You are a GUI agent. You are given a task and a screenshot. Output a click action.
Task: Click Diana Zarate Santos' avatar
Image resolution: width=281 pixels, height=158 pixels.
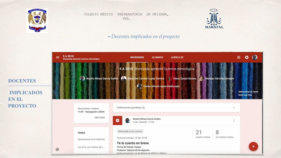tap(169, 78)
